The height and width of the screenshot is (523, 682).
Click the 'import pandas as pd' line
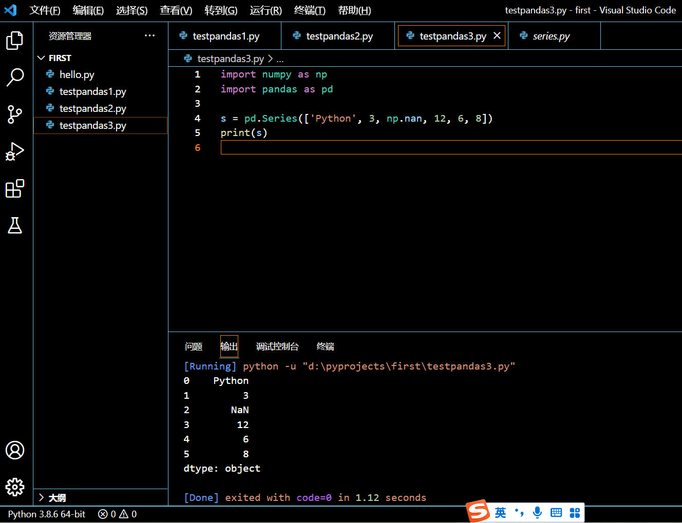tap(277, 89)
